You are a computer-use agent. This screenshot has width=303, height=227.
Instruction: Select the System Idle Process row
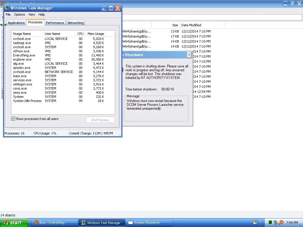click(x=59, y=101)
